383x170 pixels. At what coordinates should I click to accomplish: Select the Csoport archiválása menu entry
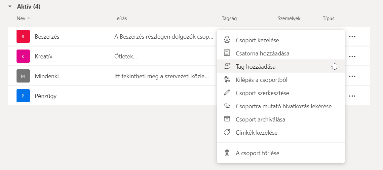tap(260, 119)
